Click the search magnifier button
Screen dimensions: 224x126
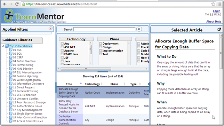click(139, 29)
